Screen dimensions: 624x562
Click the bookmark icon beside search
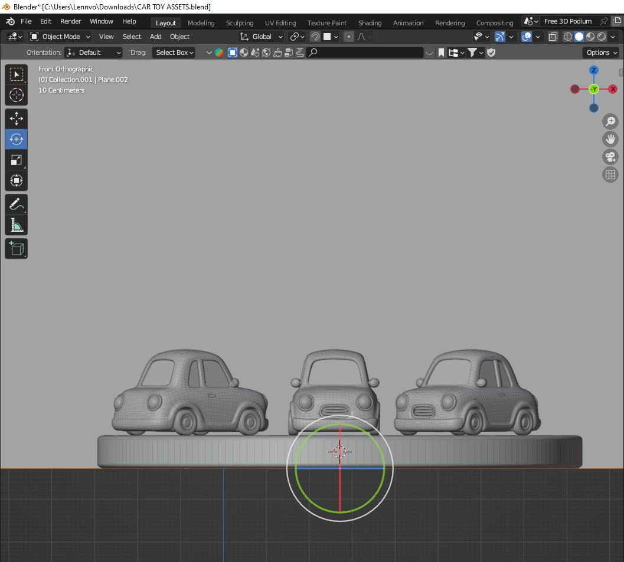pyautogui.click(x=441, y=52)
